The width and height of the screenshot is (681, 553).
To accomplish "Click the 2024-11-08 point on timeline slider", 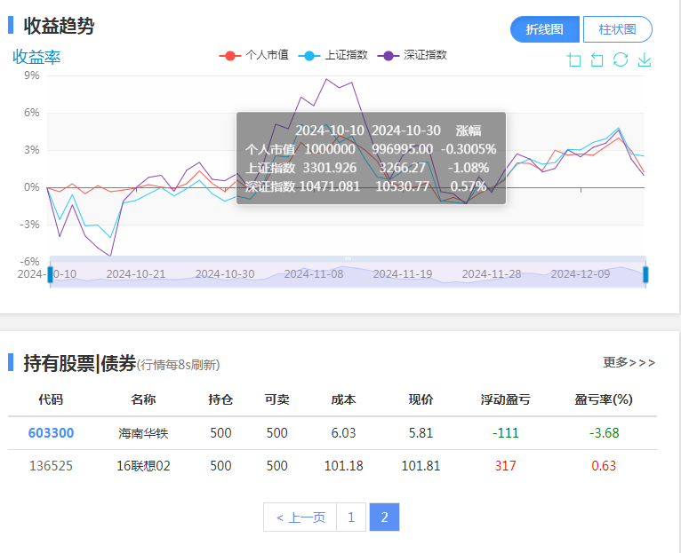I will tap(313, 274).
